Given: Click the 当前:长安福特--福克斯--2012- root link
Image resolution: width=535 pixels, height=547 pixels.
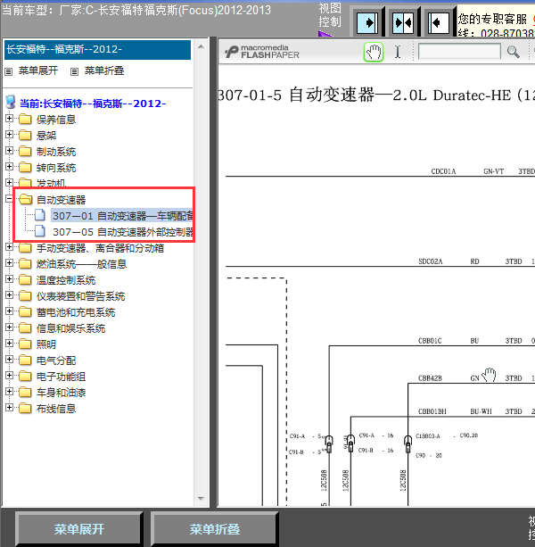Looking at the screenshot, I should coord(93,104).
